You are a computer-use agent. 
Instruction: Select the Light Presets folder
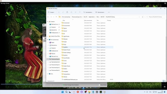[x=66, y=36]
